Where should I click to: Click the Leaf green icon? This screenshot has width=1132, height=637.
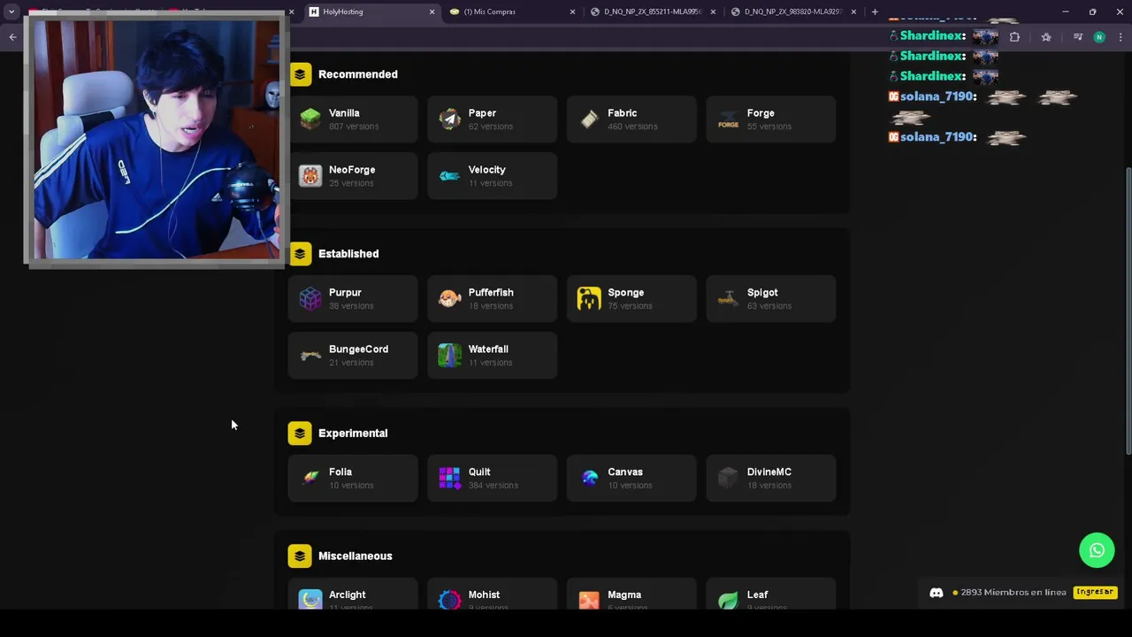point(728,600)
